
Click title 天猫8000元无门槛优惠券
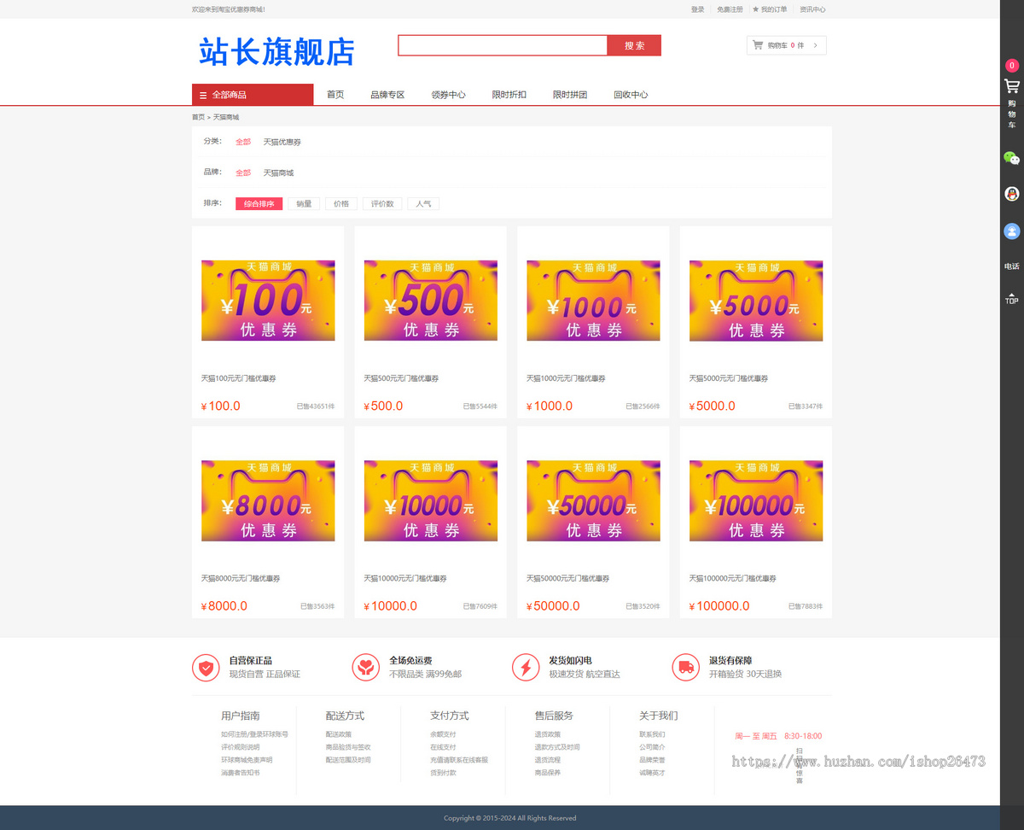(241, 578)
